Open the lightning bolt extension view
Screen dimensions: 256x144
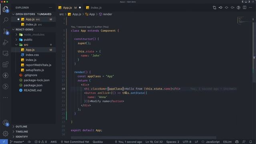coord(6,76)
